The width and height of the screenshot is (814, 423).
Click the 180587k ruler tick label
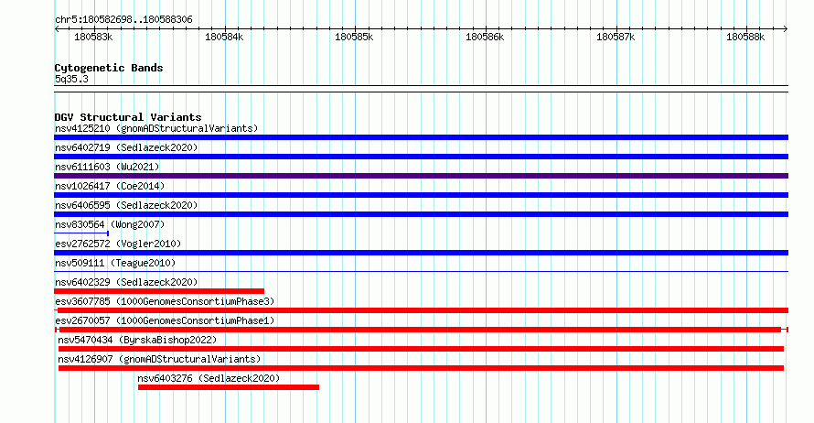[x=616, y=38]
